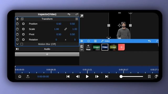The width and height of the screenshot is (168, 94).
Task: Select the Image layer thumbnail
Action: [x=113, y=47]
